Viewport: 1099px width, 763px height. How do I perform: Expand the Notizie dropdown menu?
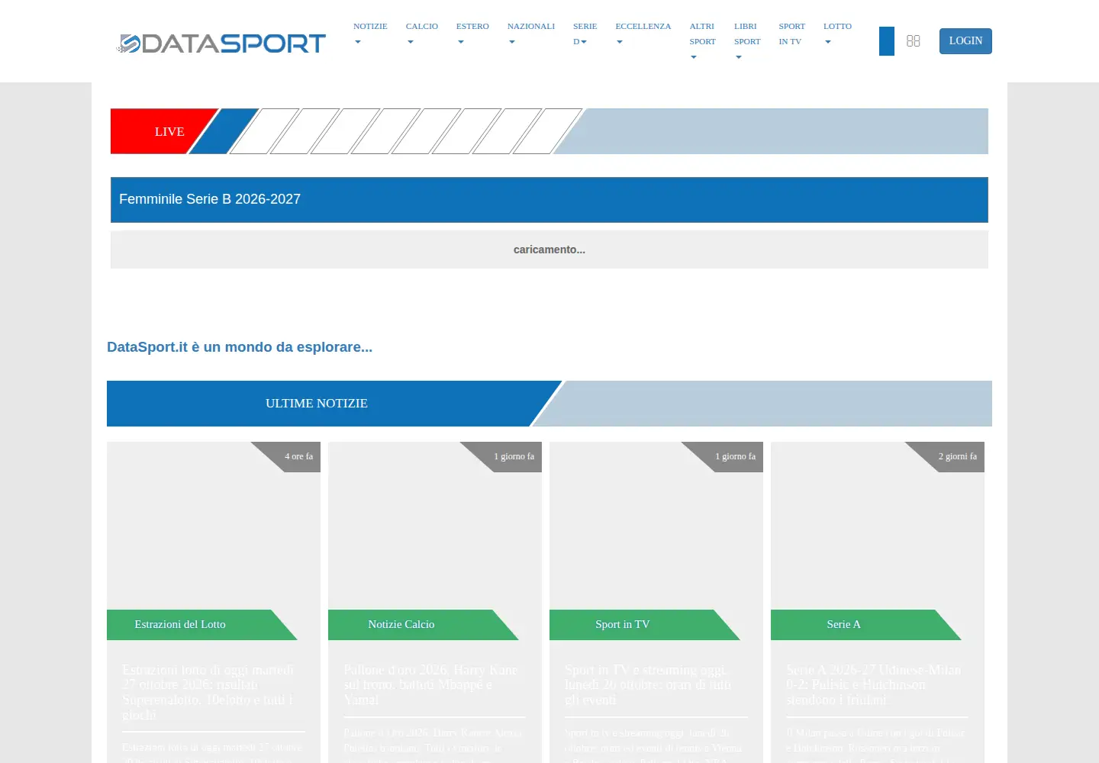tap(370, 34)
